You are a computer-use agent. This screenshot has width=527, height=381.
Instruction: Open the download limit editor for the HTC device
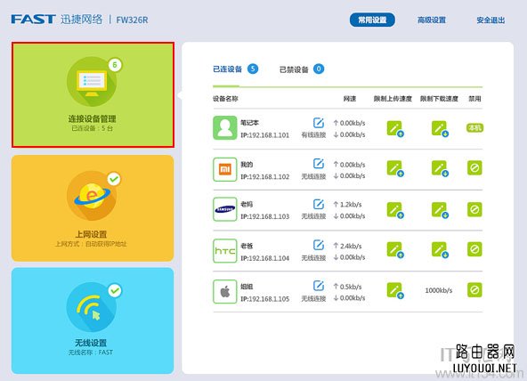(x=440, y=250)
